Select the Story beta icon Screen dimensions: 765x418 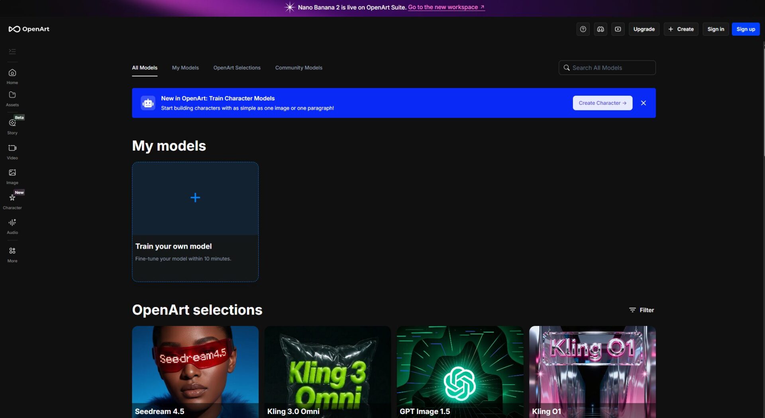(x=12, y=123)
